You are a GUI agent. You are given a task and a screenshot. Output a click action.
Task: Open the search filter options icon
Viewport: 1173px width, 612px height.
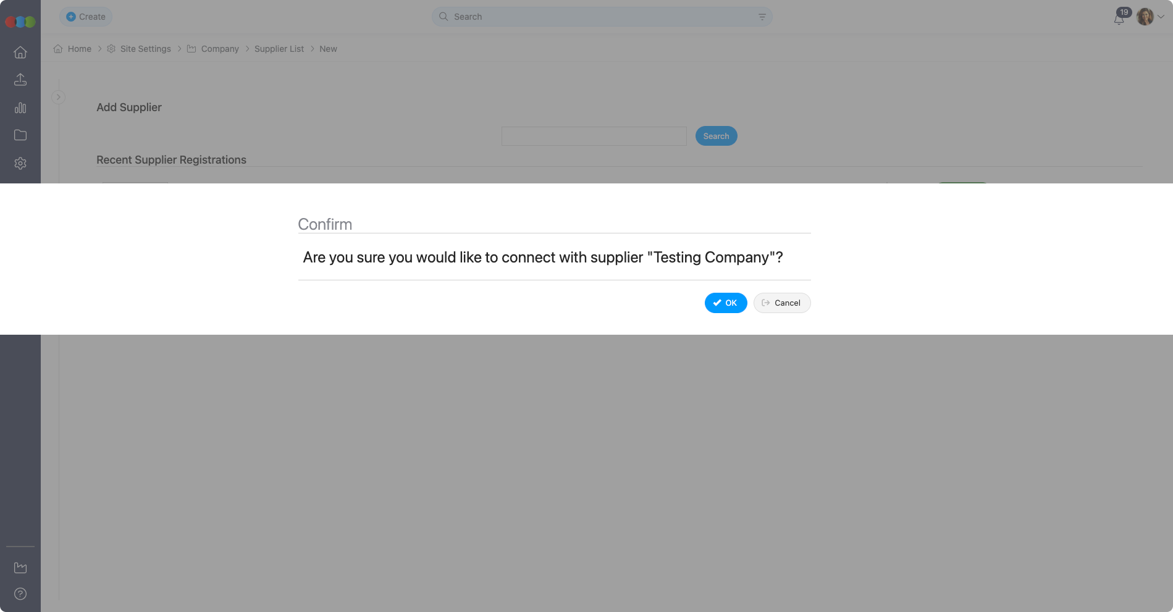click(762, 17)
